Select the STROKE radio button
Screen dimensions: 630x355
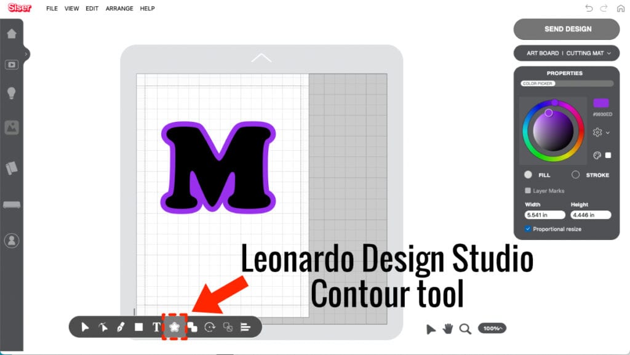575,175
